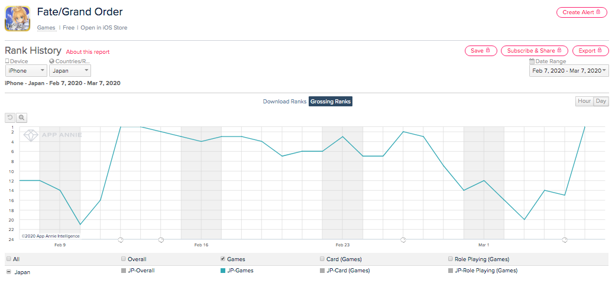The width and height of the screenshot is (615, 283).
Task: Click the JP-Games legend label
Action: coord(240,271)
